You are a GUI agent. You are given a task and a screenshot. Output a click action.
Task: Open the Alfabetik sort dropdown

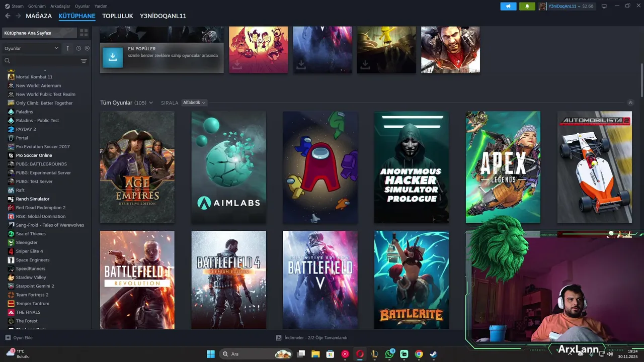(194, 103)
